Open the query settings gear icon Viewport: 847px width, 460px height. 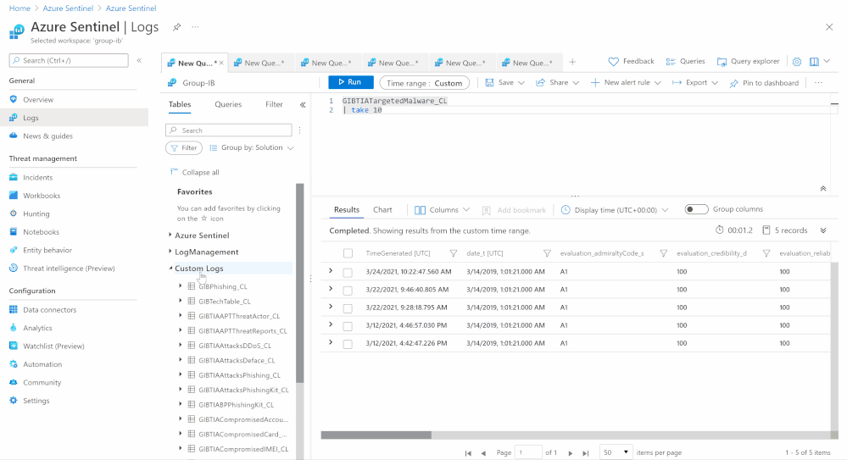[796, 62]
